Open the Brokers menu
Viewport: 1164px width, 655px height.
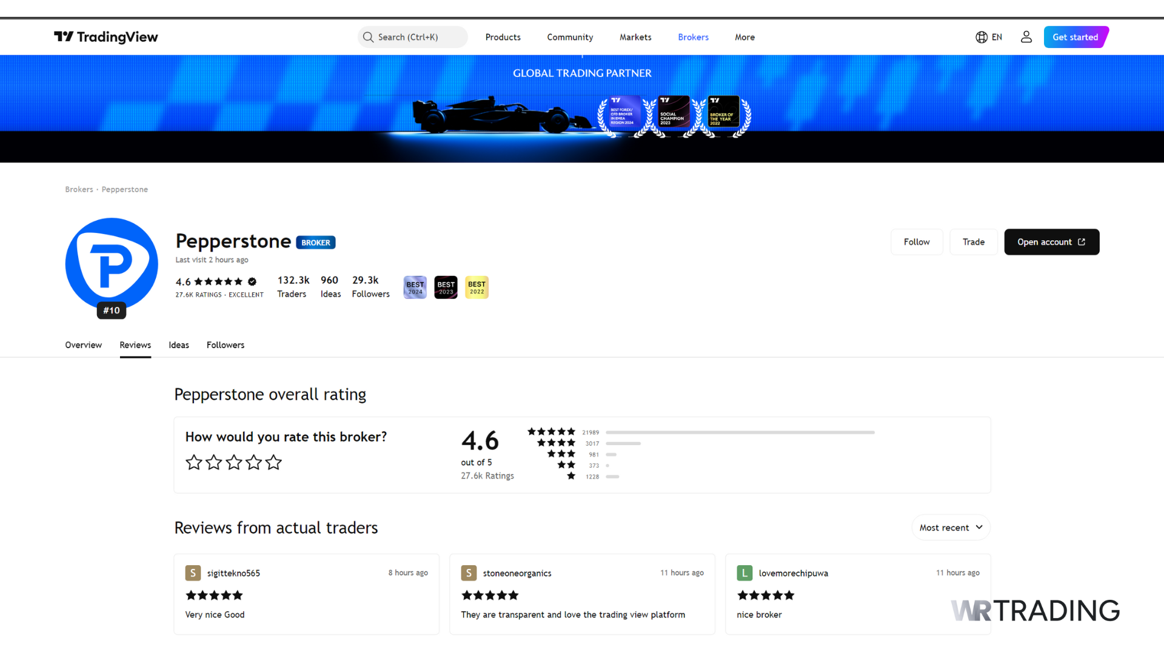(x=693, y=37)
